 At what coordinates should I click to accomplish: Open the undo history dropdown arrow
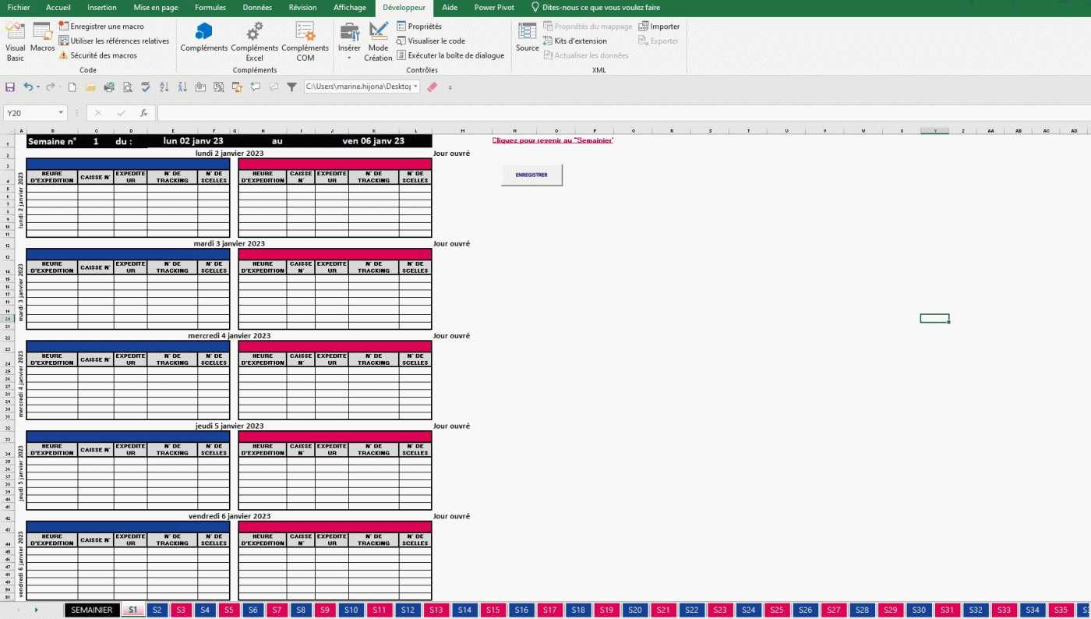[x=38, y=87]
